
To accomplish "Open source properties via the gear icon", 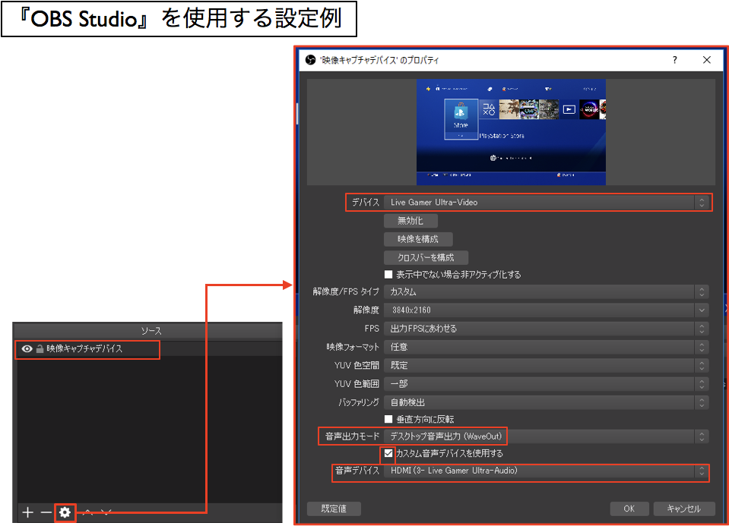I will coord(65,512).
